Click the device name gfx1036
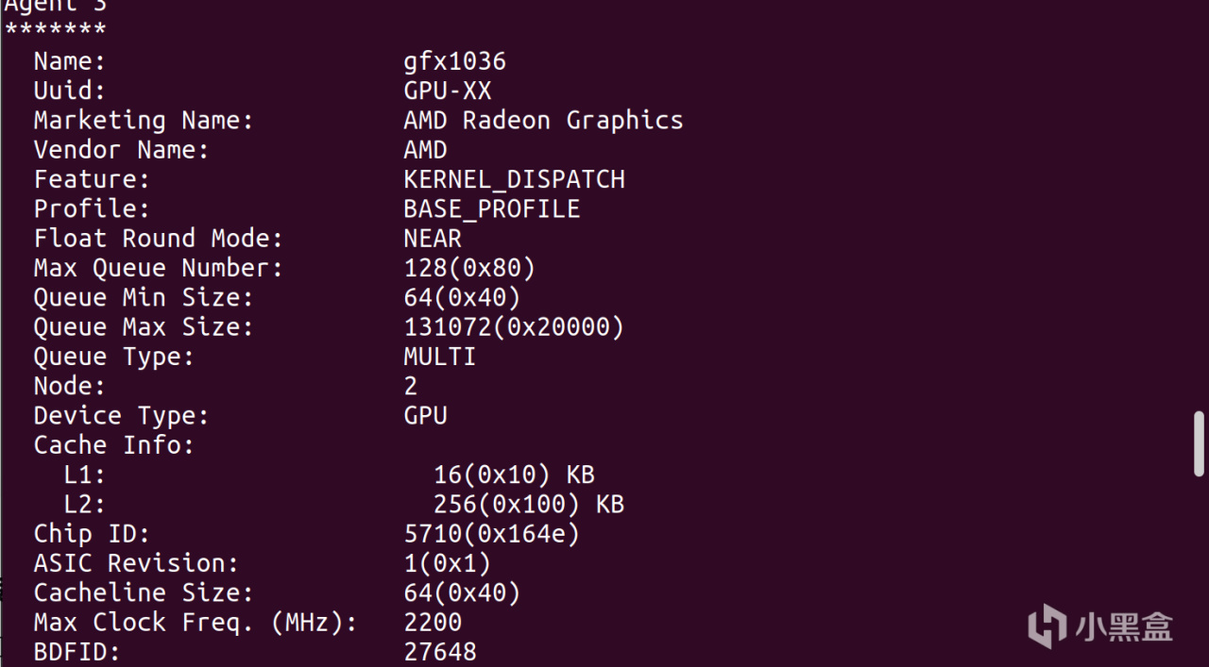Image resolution: width=1209 pixels, height=667 pixels. click(454, 62)
